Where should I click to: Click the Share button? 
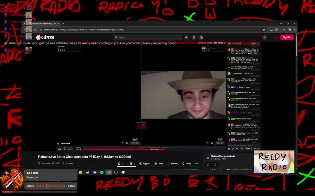click(x=186, y=164)
